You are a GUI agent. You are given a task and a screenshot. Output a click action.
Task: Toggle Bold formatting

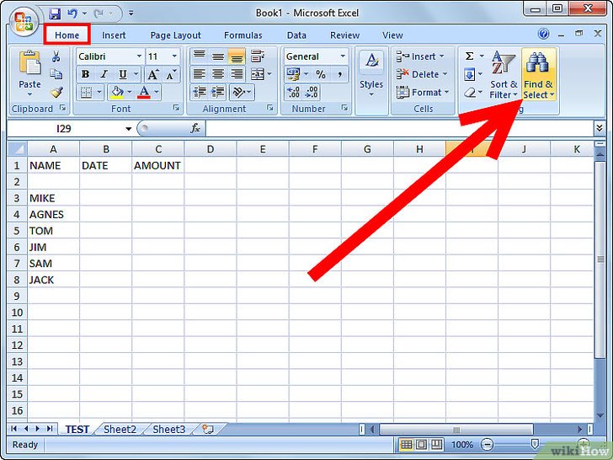coord(85,74)
